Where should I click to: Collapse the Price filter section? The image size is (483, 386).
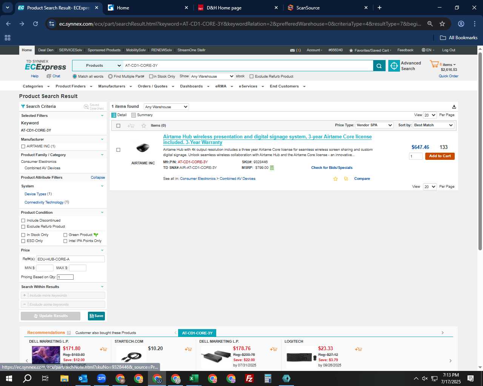tap(102, 250)
